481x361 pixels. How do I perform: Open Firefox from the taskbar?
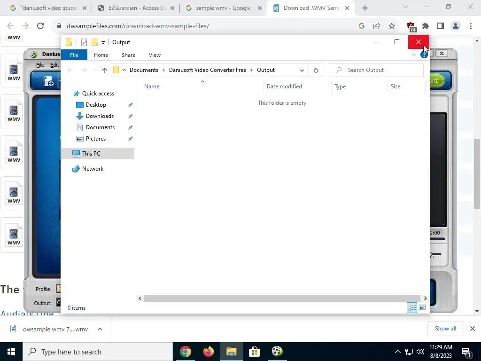208,352
